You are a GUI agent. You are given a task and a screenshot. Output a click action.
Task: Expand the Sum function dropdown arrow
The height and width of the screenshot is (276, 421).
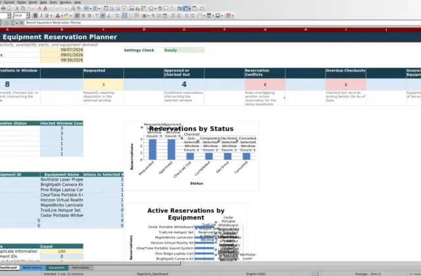point(16,23)
